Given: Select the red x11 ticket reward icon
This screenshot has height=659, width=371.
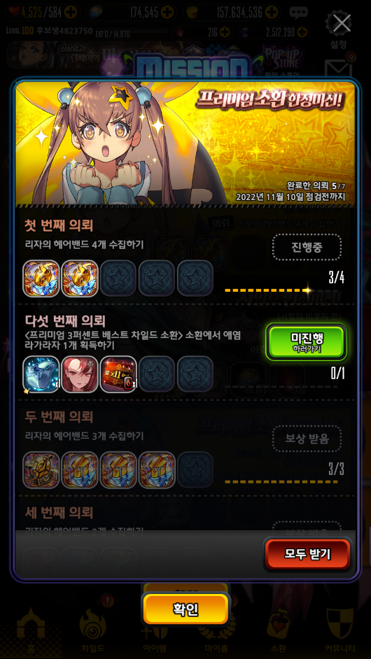Looking at the screenshot, I should tap(118, 374).
